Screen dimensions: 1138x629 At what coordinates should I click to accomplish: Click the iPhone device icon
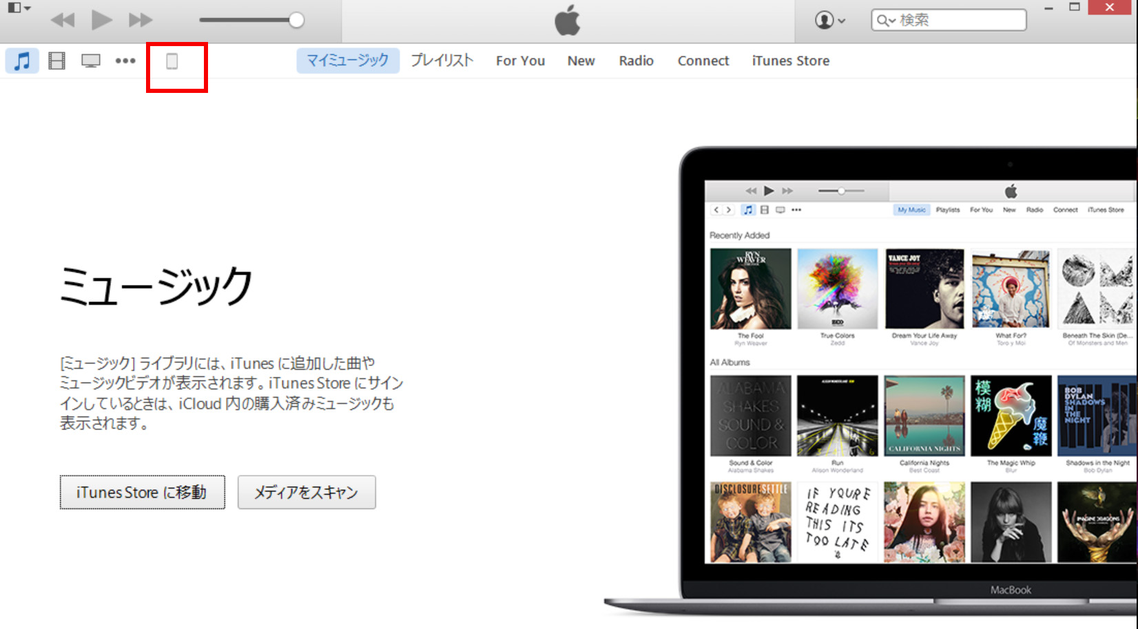point(172,61)
